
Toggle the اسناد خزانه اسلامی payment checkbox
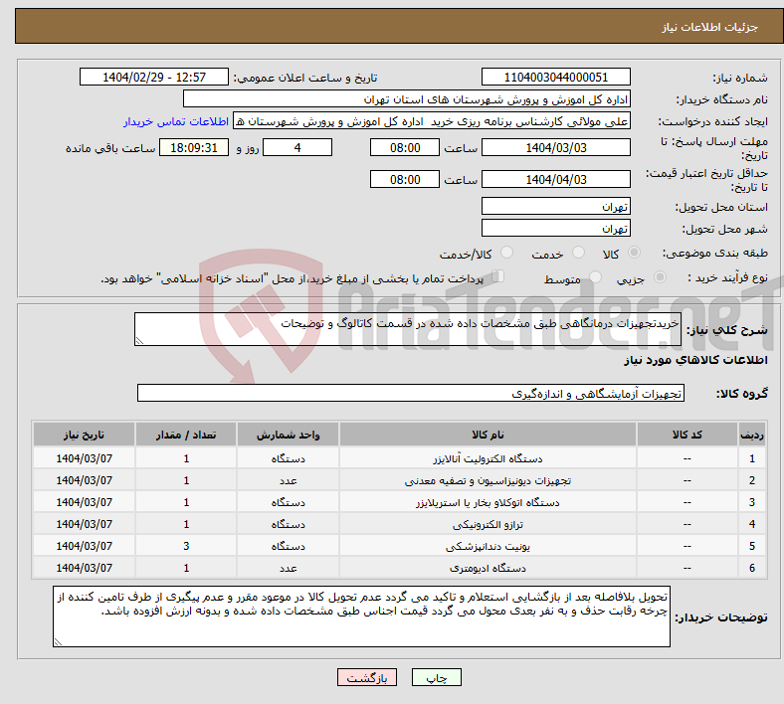[x=498, y=276]
